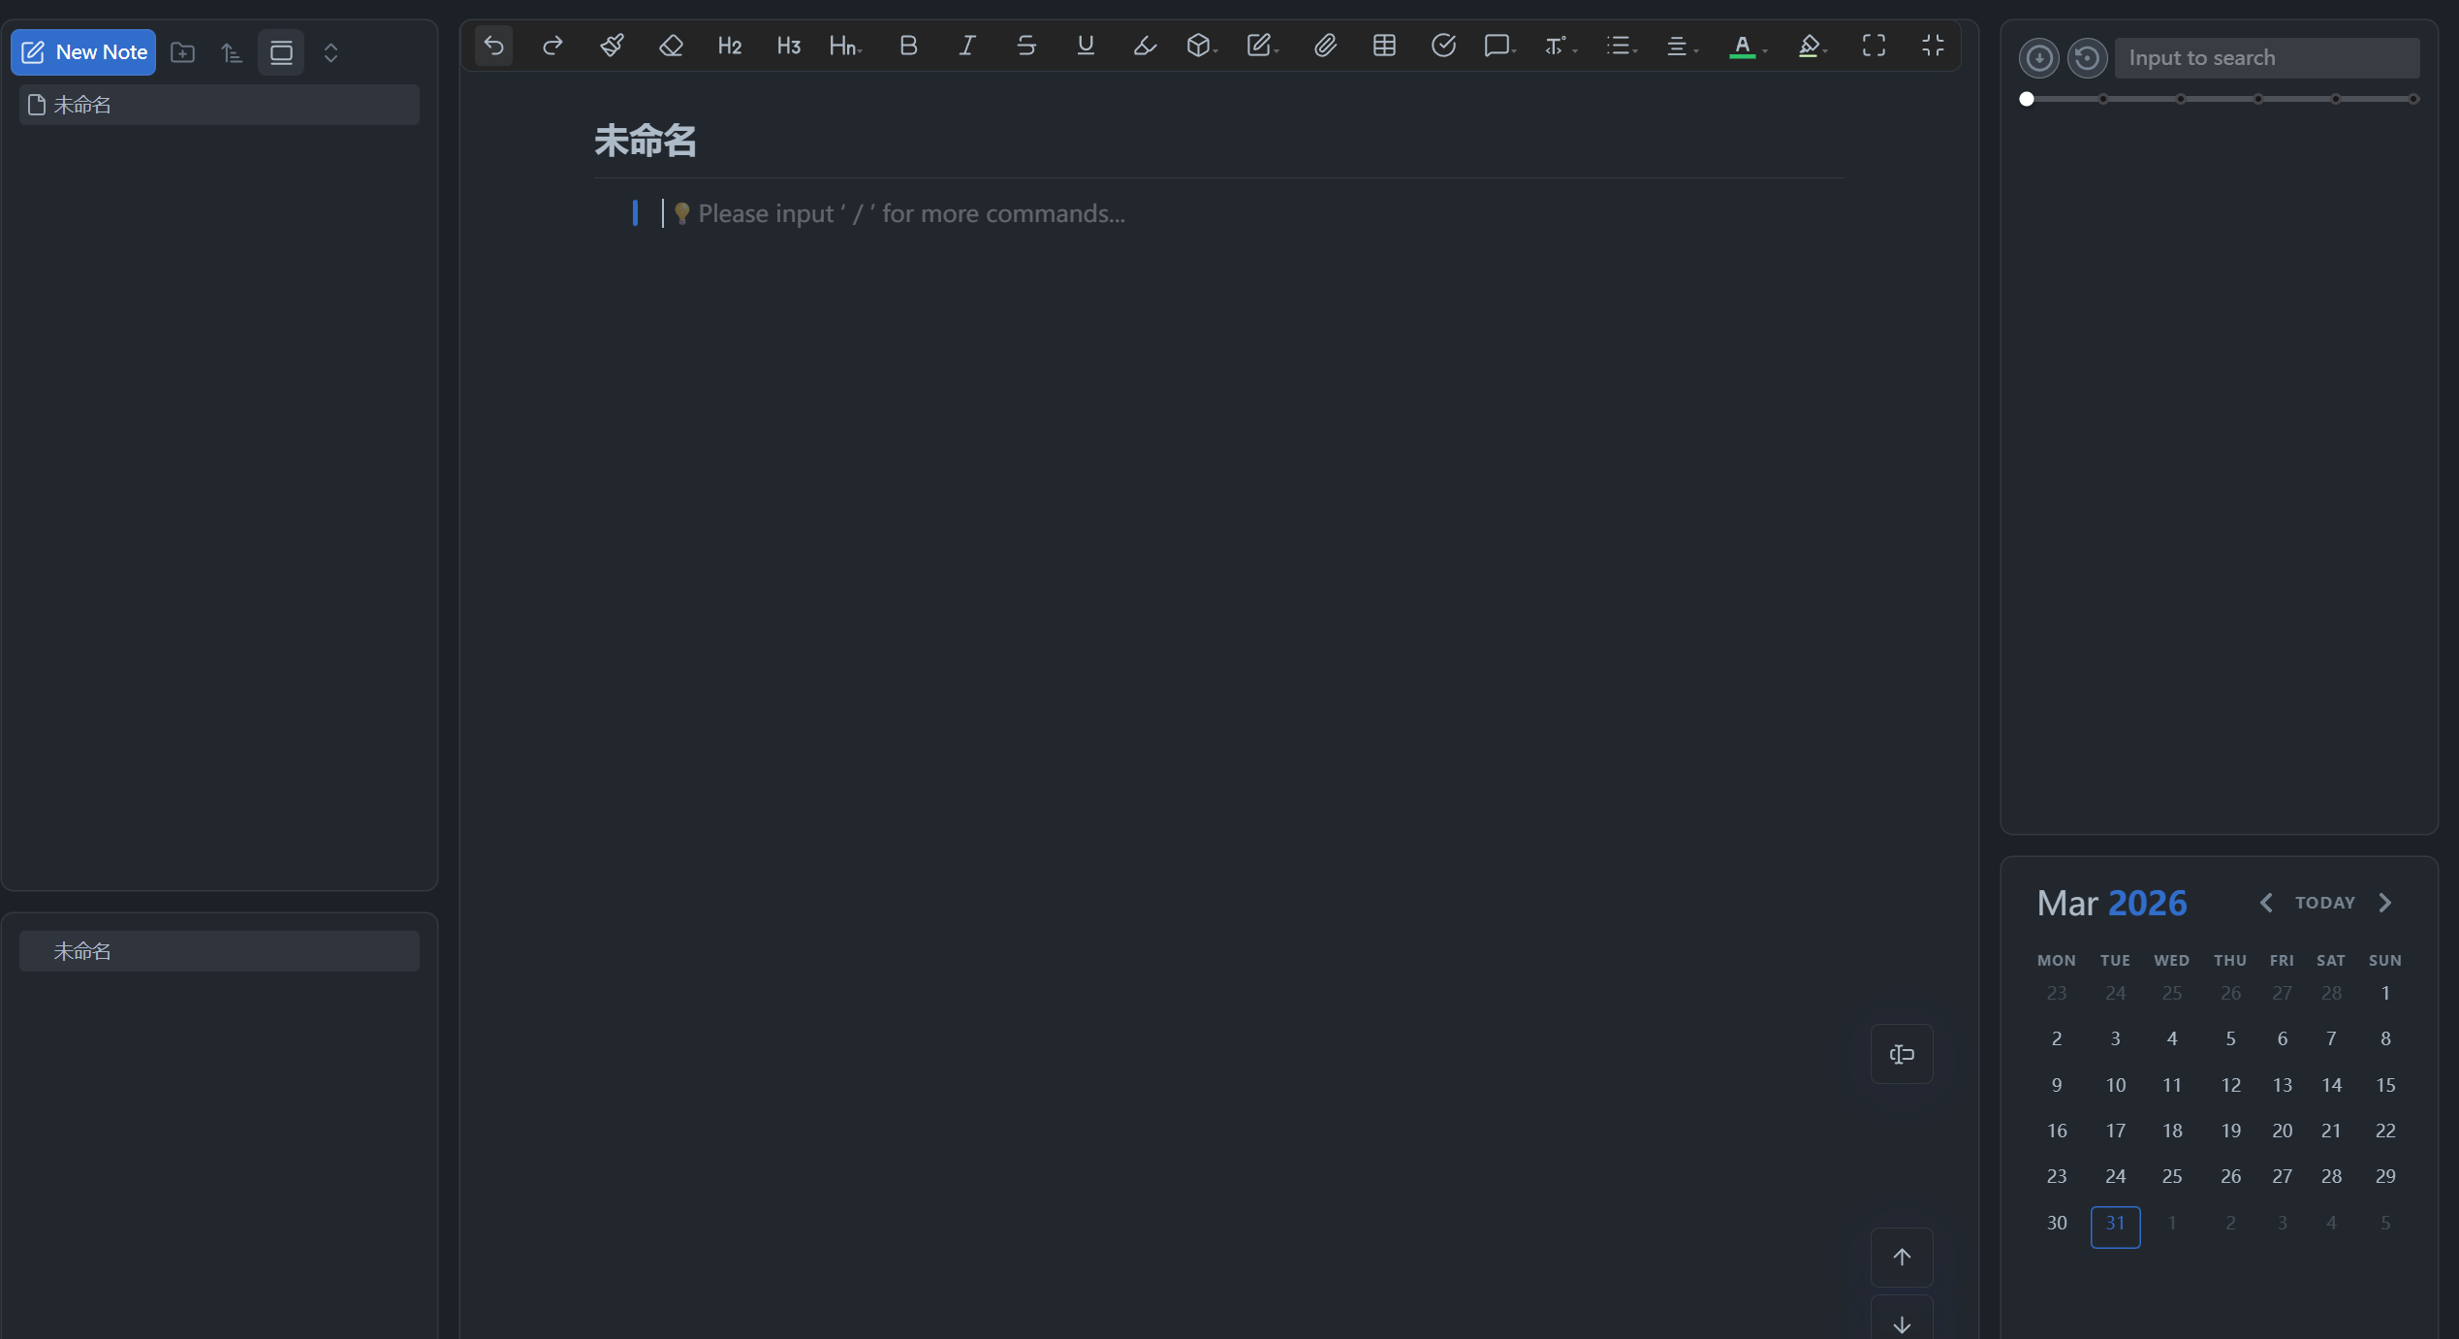Viewport: 2459px width, 1339px height.
Task: Toggle bold formatting
Action: (908, 46)
